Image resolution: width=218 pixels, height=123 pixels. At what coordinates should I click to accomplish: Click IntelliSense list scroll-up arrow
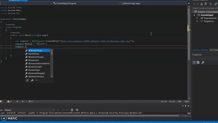(52, 50)
